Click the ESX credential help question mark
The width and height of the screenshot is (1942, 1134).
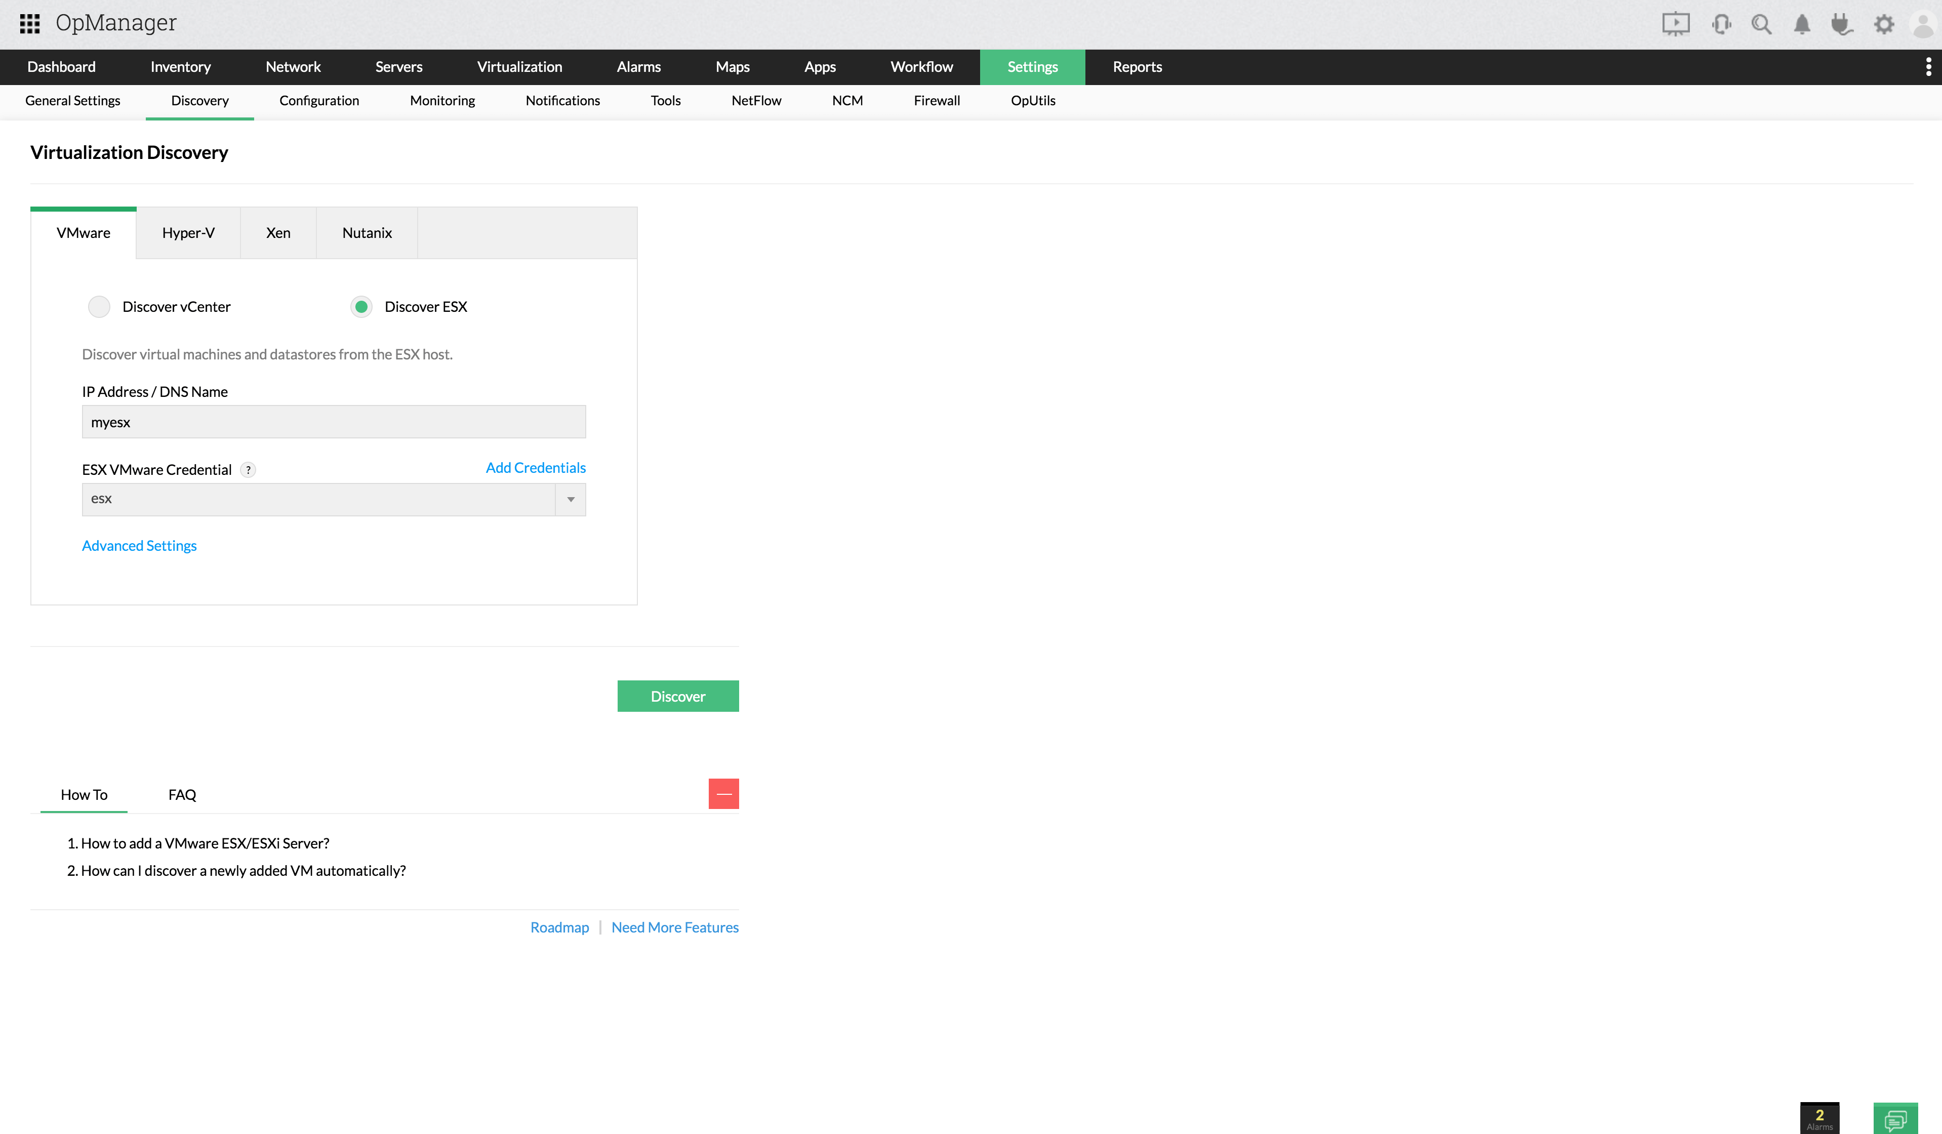point(248,470)
